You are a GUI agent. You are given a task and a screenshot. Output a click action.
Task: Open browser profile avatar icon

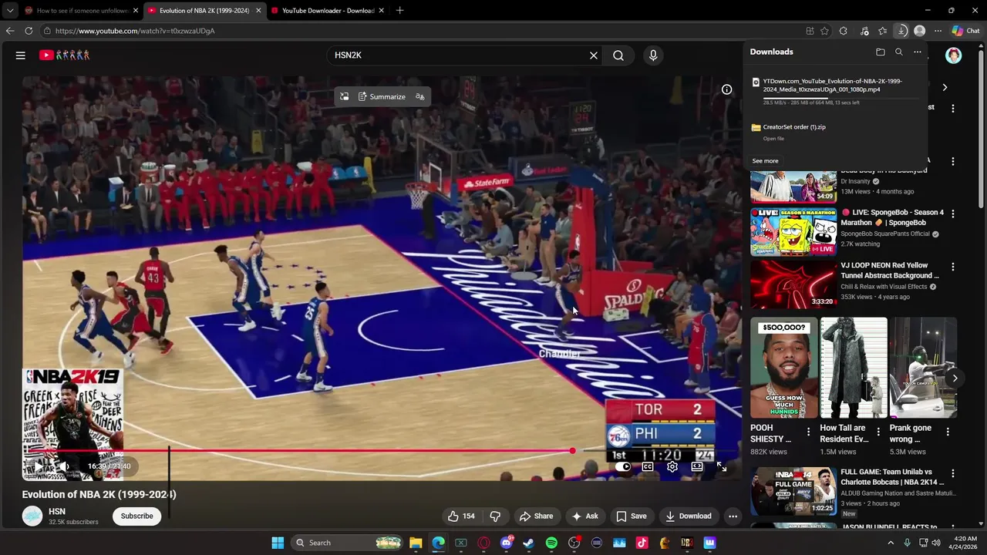tap(919, 31)
